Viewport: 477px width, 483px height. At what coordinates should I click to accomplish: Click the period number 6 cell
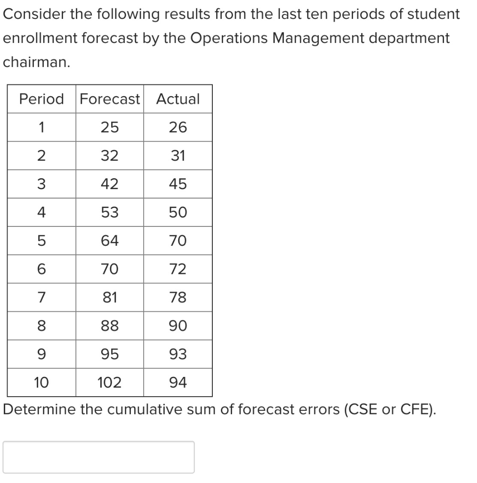pos(41,269)
